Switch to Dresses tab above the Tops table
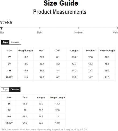The width and height of the screenshot is (118, 131). click(x=15, y=42)
